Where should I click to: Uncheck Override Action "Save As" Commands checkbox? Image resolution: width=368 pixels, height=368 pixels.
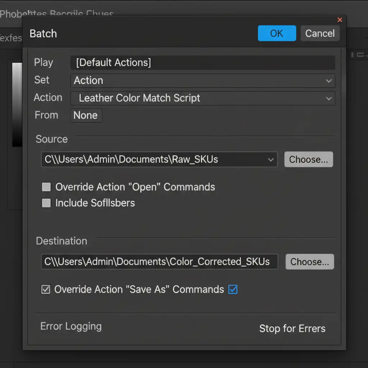pos(46,290)
